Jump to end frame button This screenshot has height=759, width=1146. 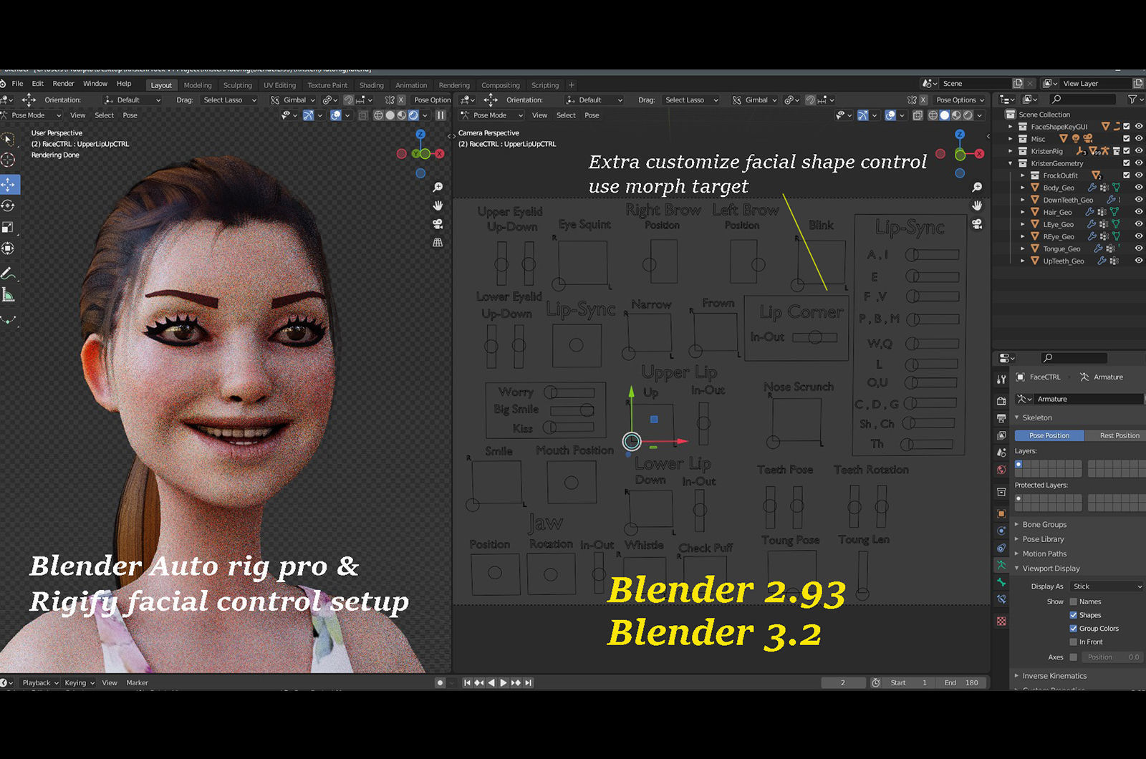click(529, 683)
